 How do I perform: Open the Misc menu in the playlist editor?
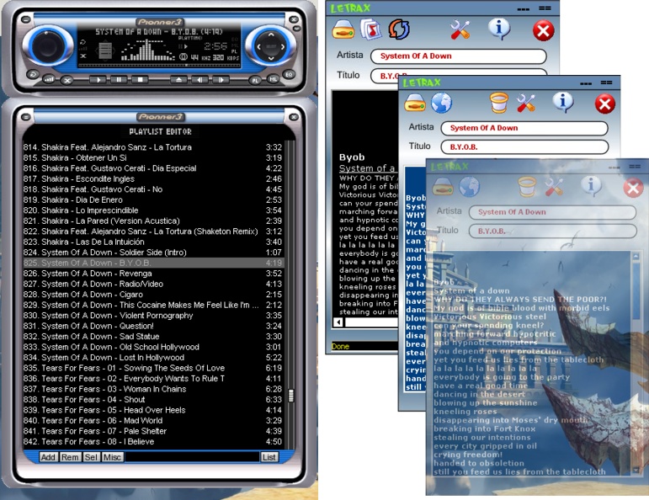(112, 457)
